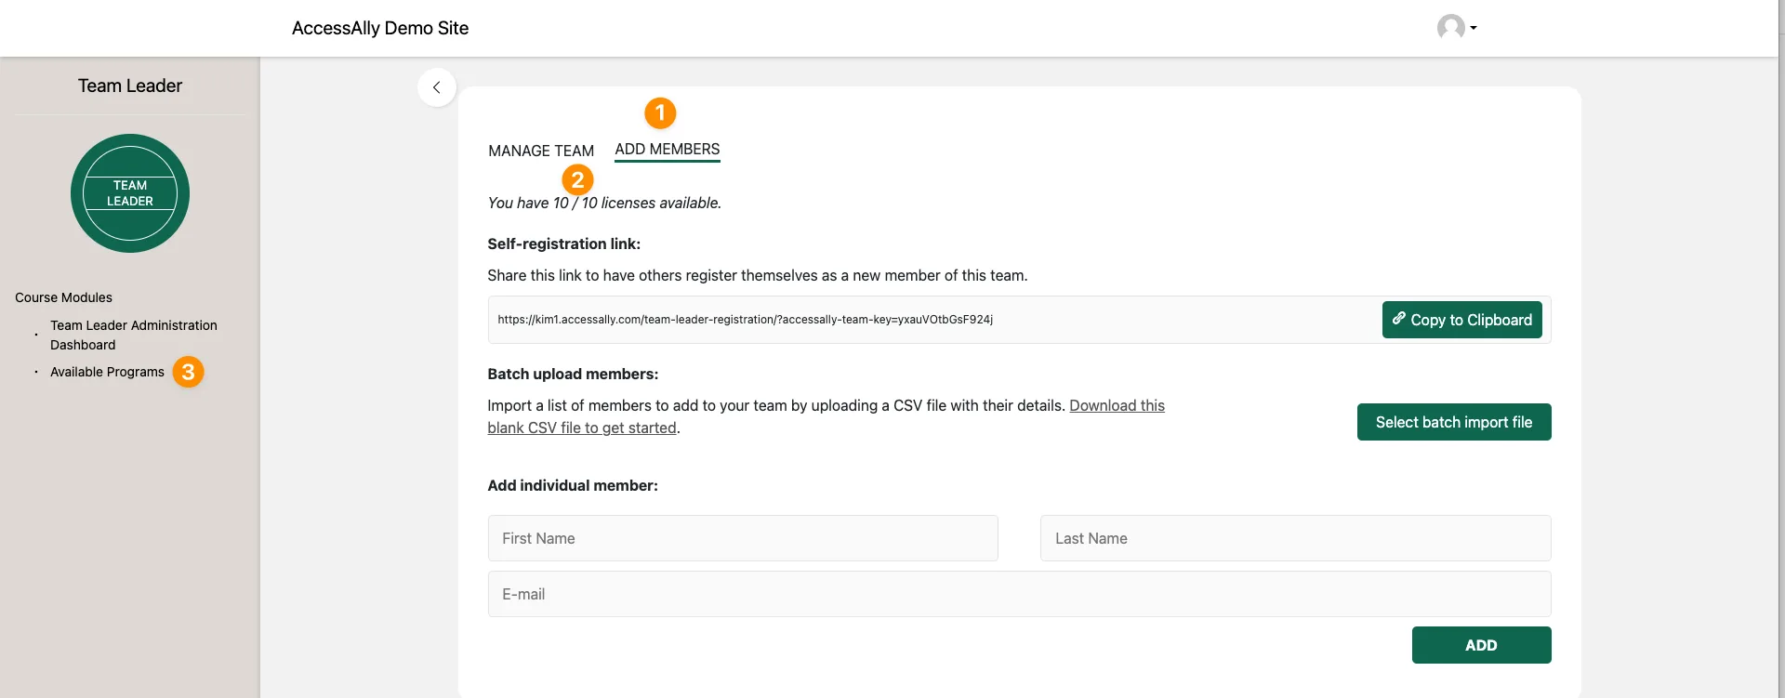
Task: Select the Add Members tab
Action: [x=668, y=150]
